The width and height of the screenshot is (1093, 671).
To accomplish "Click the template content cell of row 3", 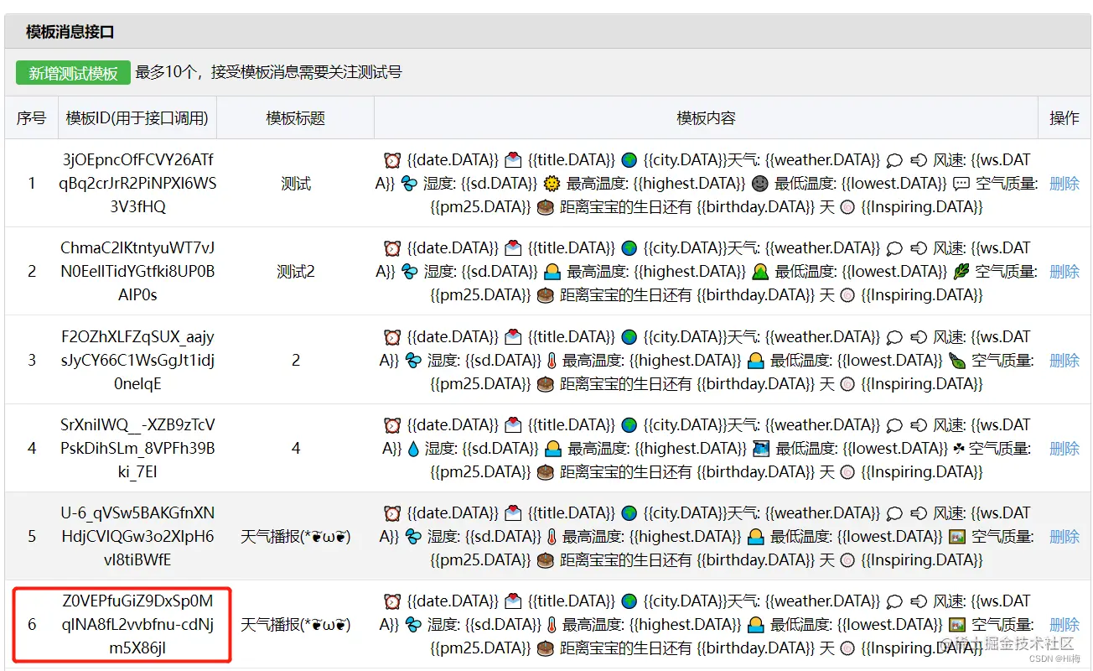I will tap(707, 360).
